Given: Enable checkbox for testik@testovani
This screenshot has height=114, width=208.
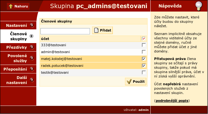Looking at the screenshot, I should pos(144,72).
